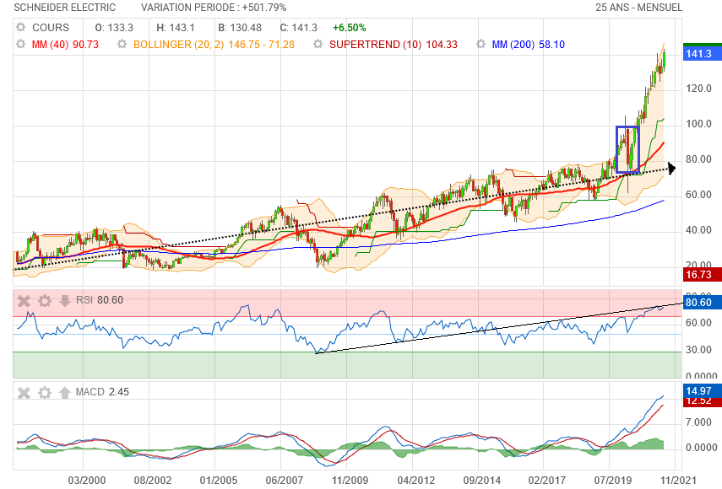The height and width of the screenshot is (489, 722).
Task: Open settings gear for COURS series
Action: pos(20,28)
